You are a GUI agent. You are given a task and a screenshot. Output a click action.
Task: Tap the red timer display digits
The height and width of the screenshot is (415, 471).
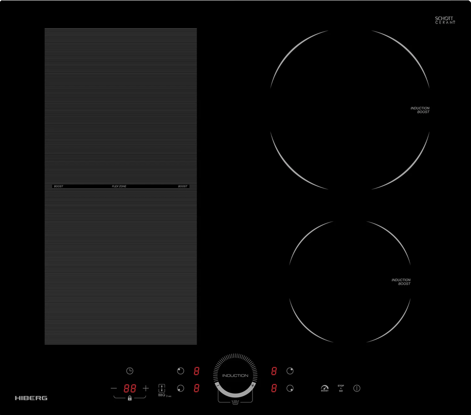click(130, 389)
